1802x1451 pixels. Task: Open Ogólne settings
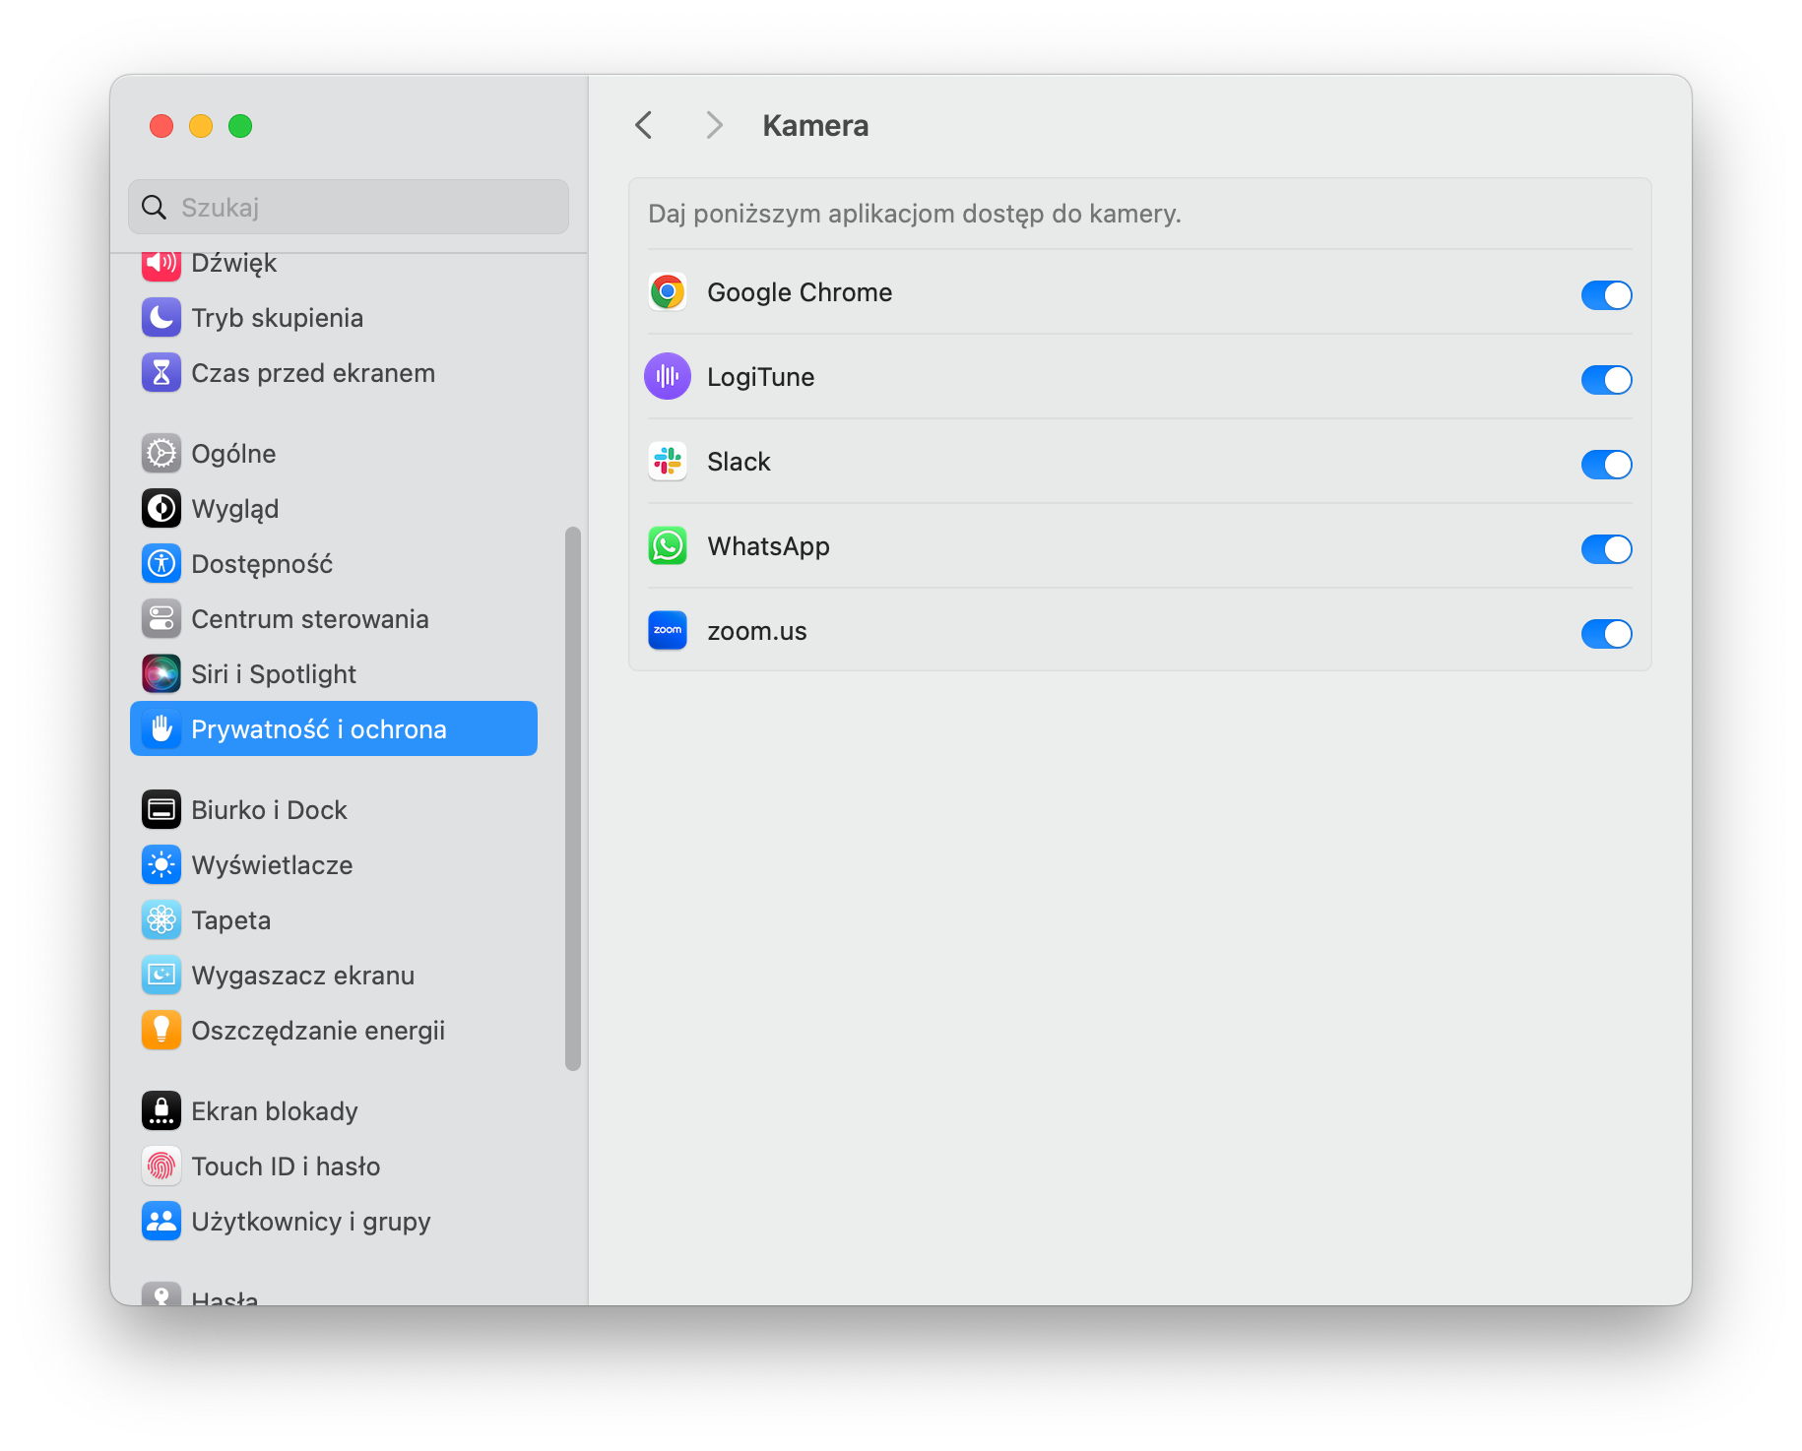tap(233, 454)
